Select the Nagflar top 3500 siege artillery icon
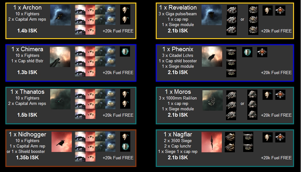 (230, 136)
